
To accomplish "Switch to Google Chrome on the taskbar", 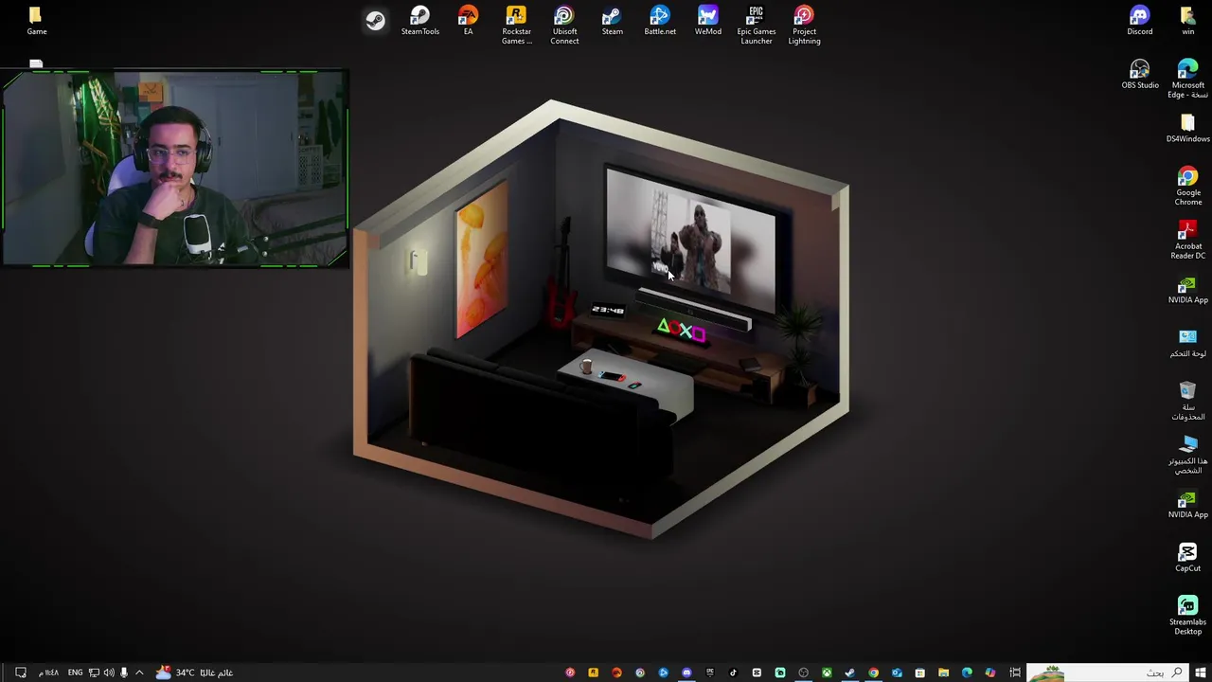I will click(x=873, y=673).
